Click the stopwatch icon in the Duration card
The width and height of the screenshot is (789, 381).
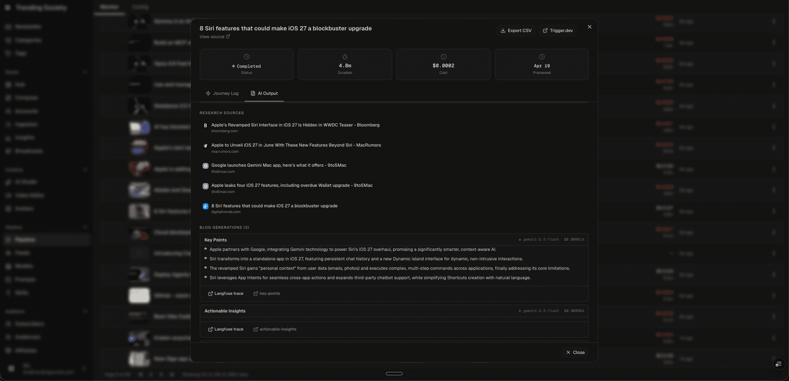[x=345, y=57]
